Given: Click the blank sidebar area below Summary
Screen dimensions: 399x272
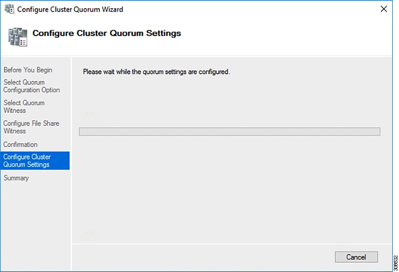Looking at the screenshot, I should coord(35,222).
